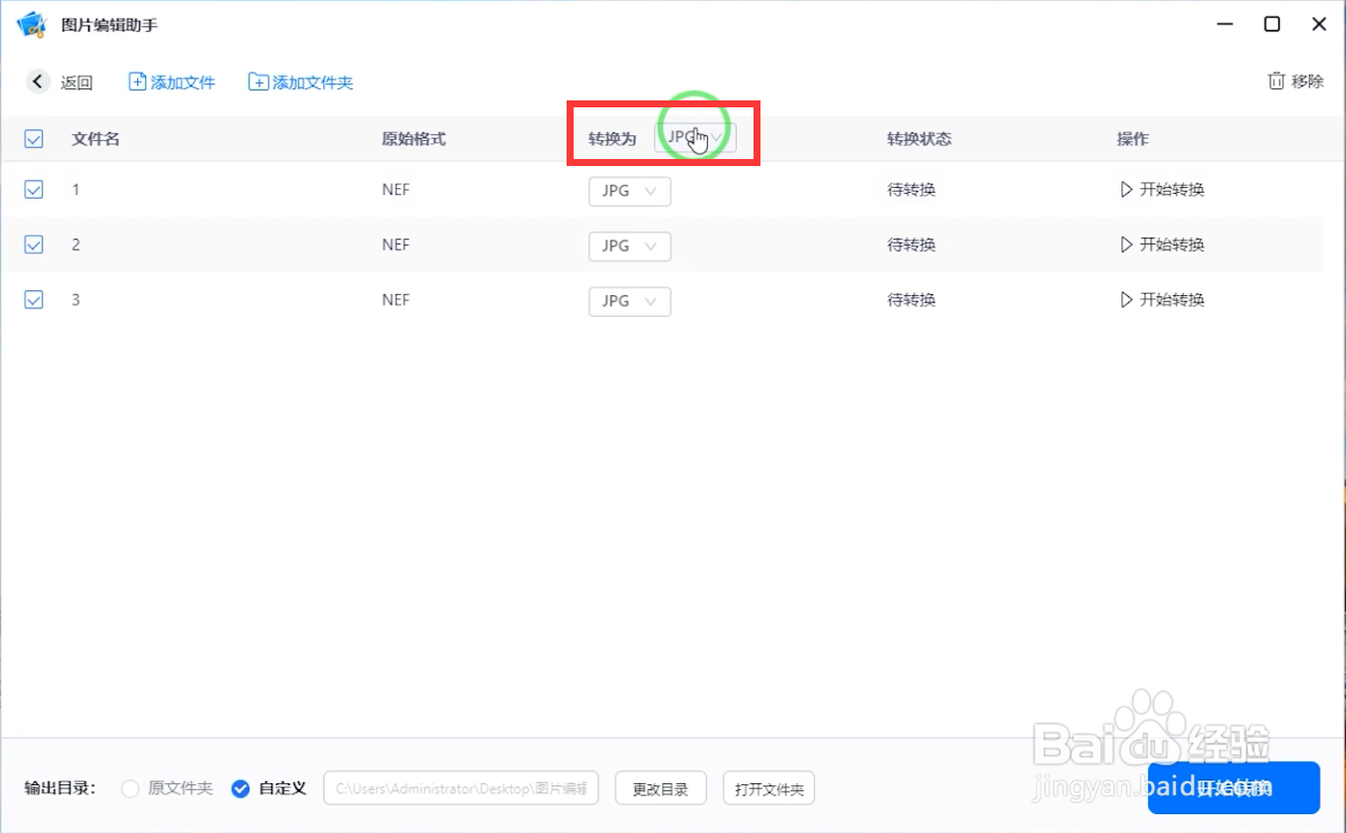The width and height of the screenshot is (1346, 833).
Task: Click the 转换状态 column header
Action: tap(920, 139)
